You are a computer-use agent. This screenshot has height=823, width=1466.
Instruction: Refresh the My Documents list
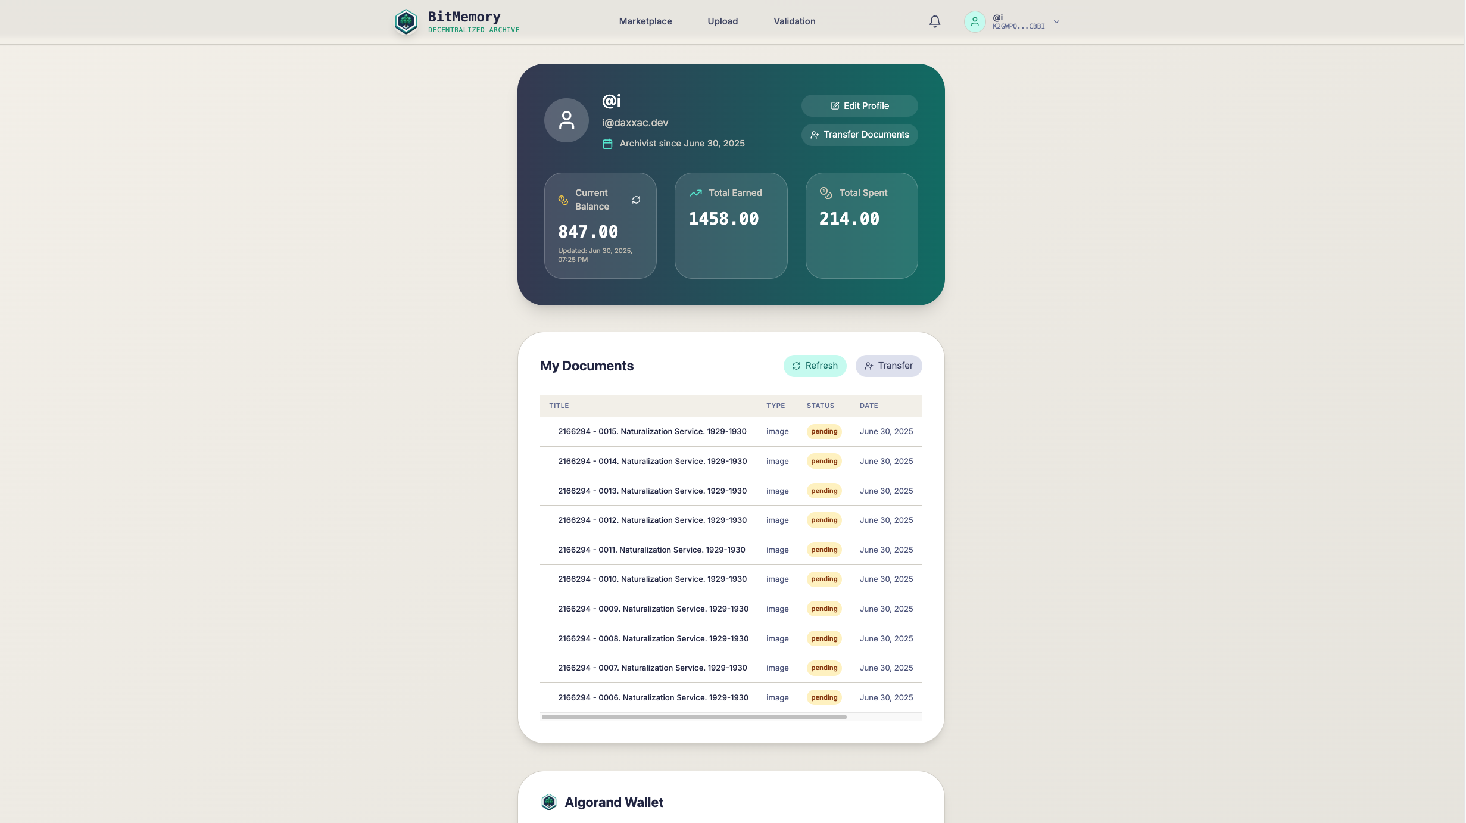coord(814,366)
